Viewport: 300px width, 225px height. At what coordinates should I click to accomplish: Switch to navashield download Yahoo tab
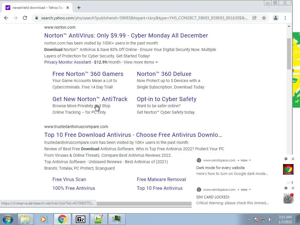(37, 8)
